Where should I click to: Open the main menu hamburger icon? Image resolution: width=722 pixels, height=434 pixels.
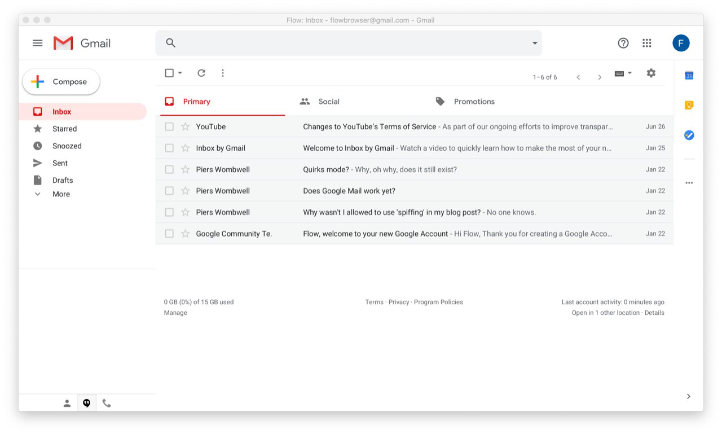(x=38, y=43)
